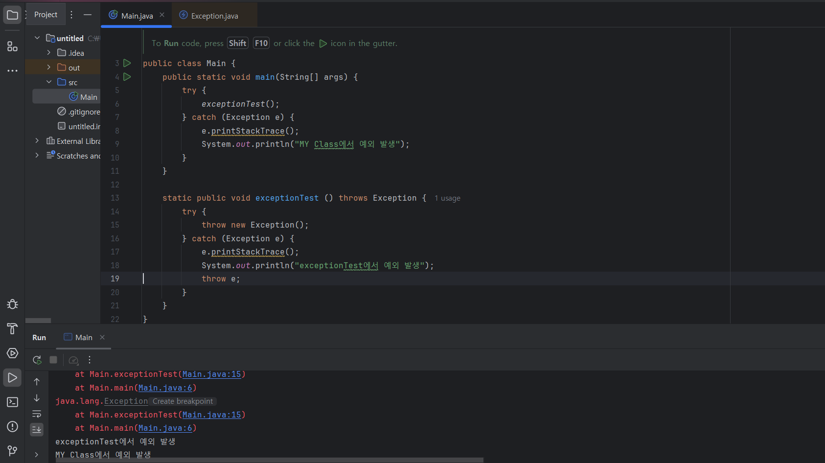
Task: Close the Main.java tab
Action: click(162, 15)
